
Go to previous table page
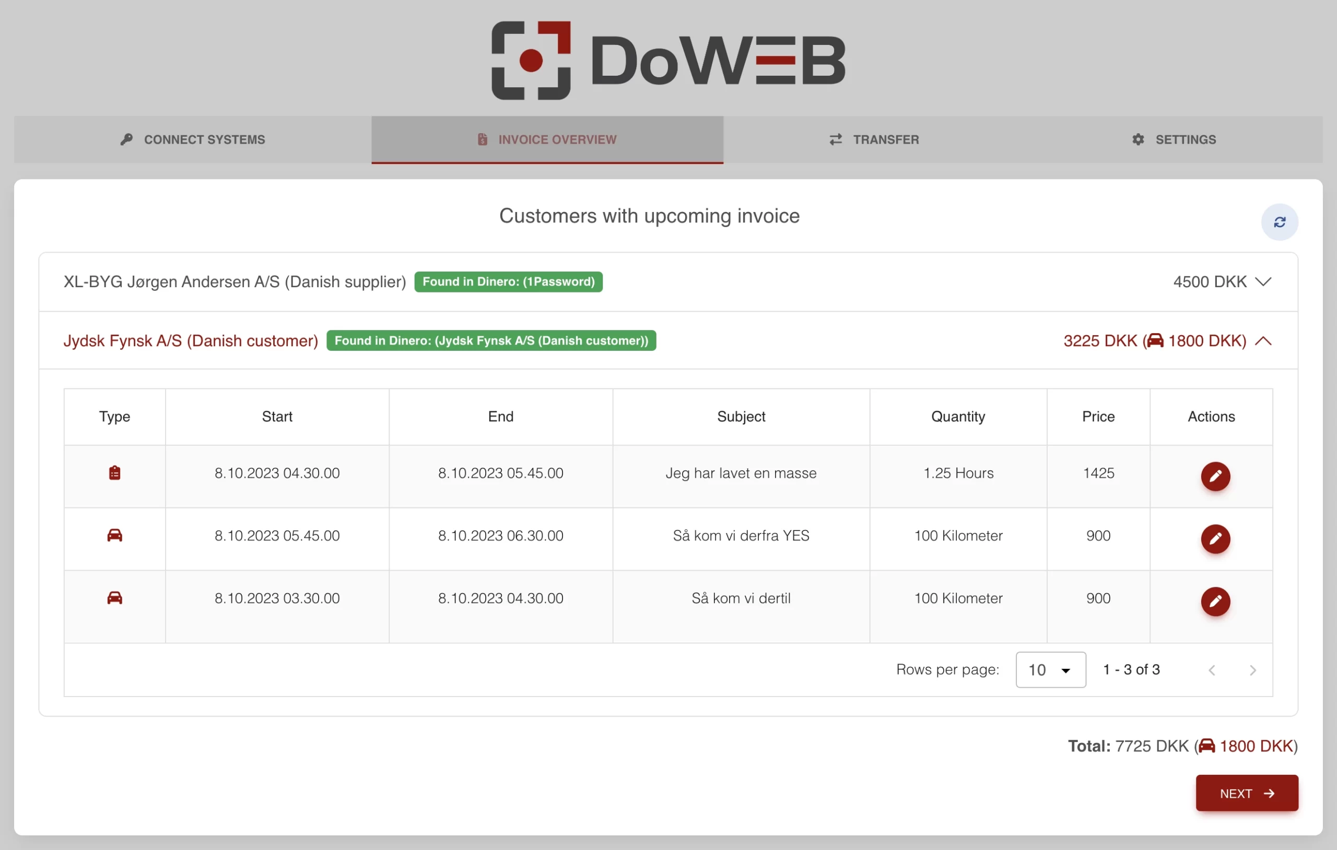(1212, 670)
